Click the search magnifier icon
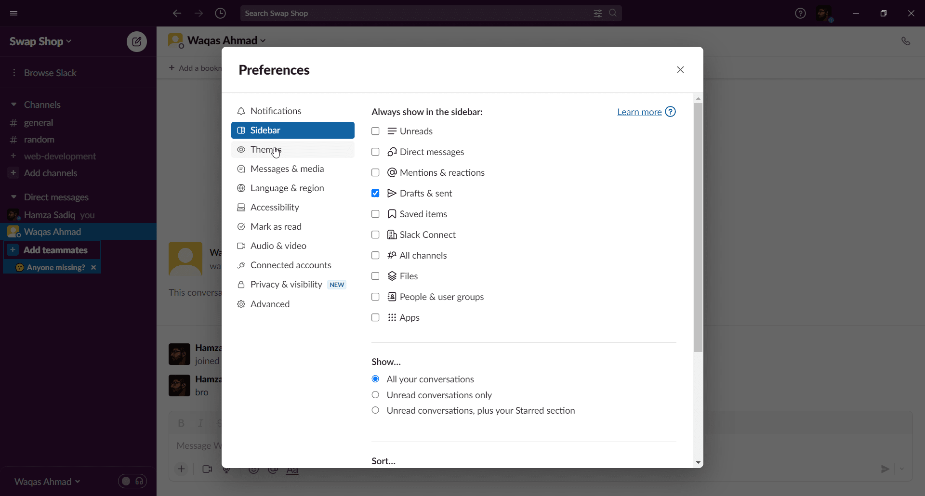This screenshot has height=496, width=925. [613, 13]
